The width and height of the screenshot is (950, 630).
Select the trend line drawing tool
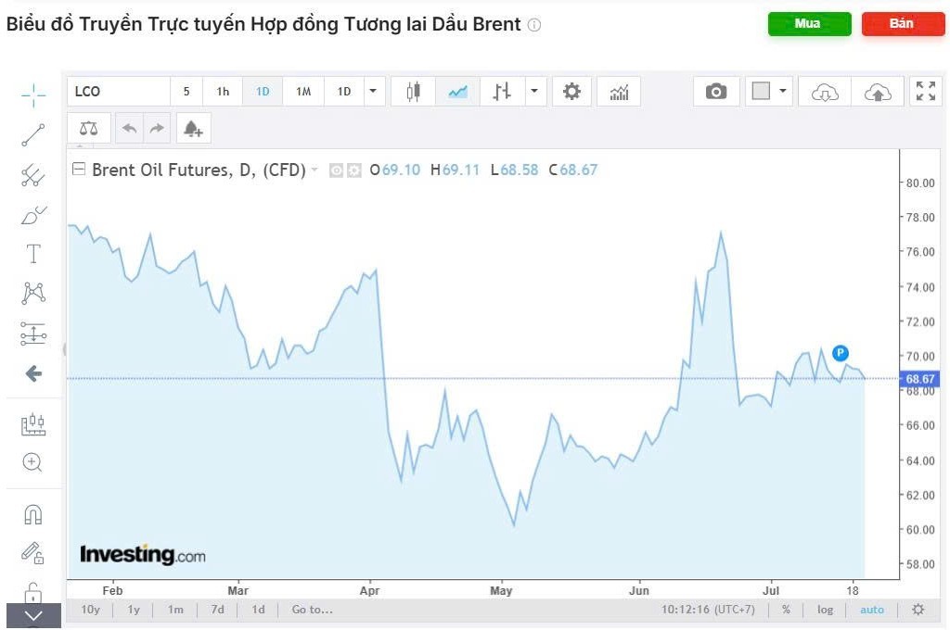[x=33, y=135]
